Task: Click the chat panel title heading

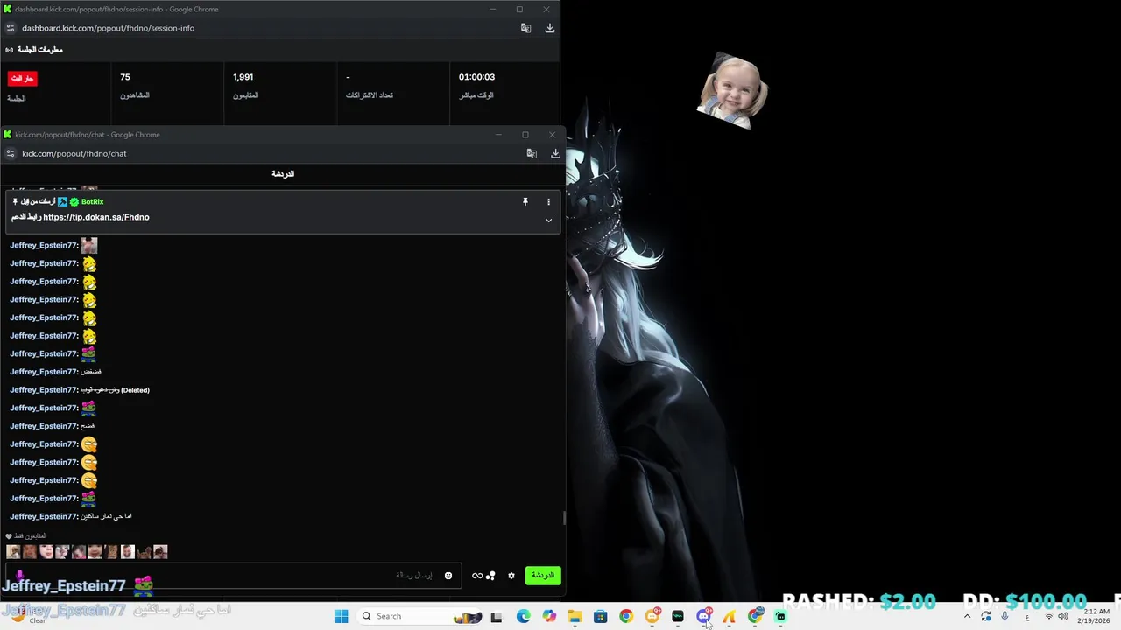Action: (283, 174)
